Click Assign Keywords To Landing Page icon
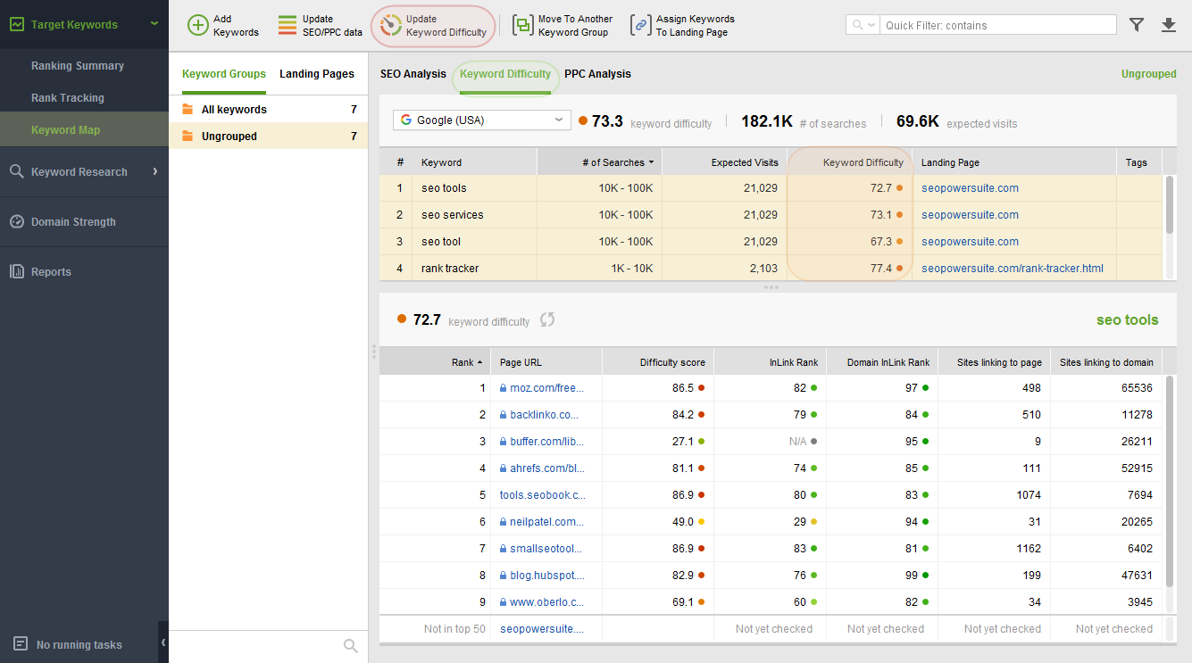Viewport: 1192px width, 663px height. coord(640,25)
